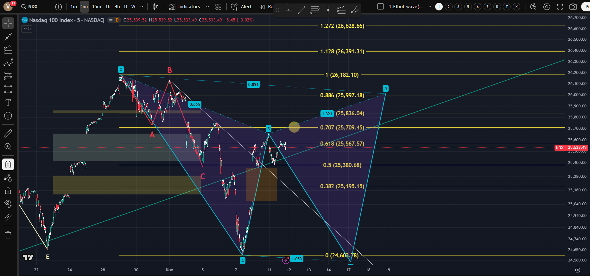Toggle lock all drawings

pos(8,191)
